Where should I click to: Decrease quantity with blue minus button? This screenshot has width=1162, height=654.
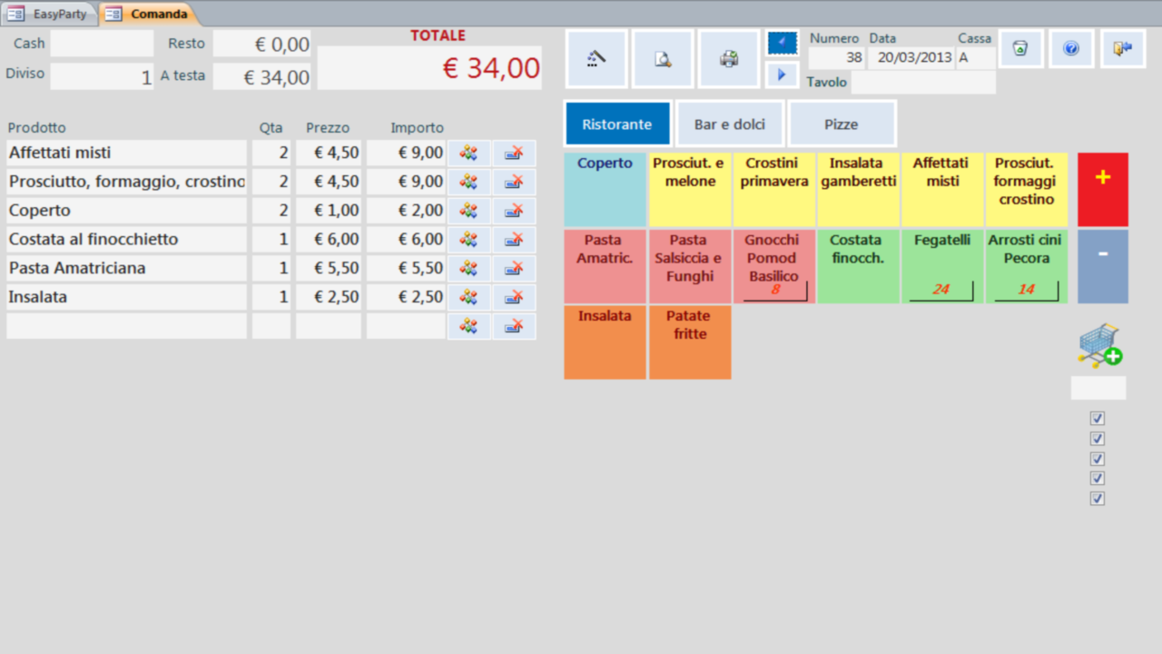[x=1103, y=266]
